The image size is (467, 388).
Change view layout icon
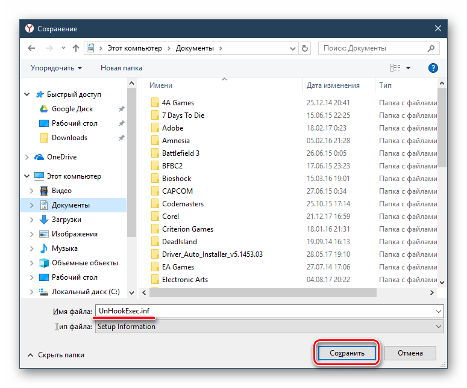395,68
